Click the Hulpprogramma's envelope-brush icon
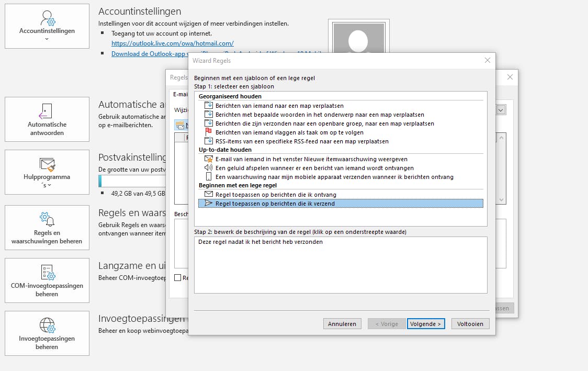The width and height of the screenshot is (588, 371). pyautogui.click(x=47, y=164)
